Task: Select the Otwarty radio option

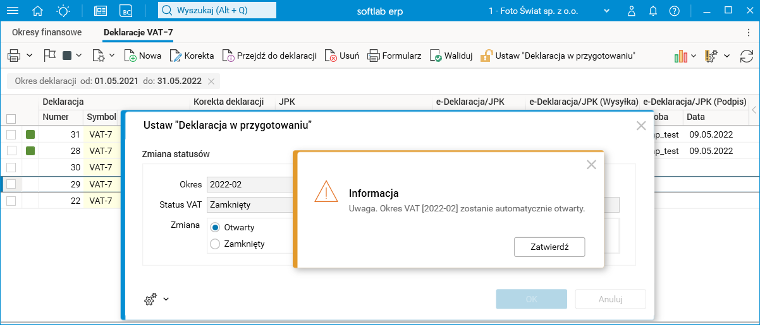Action: (215, 227)
